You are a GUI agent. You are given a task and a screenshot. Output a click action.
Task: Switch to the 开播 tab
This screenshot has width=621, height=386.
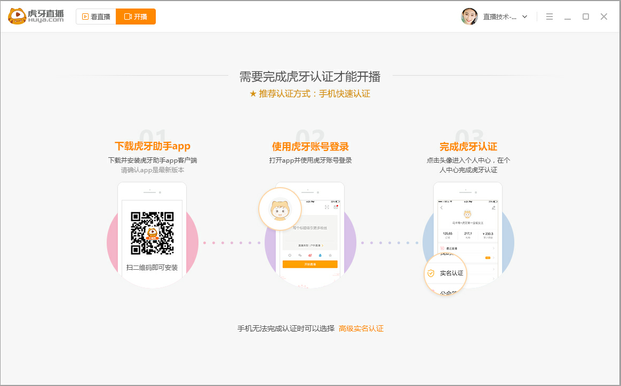click(x=136, y=17)
